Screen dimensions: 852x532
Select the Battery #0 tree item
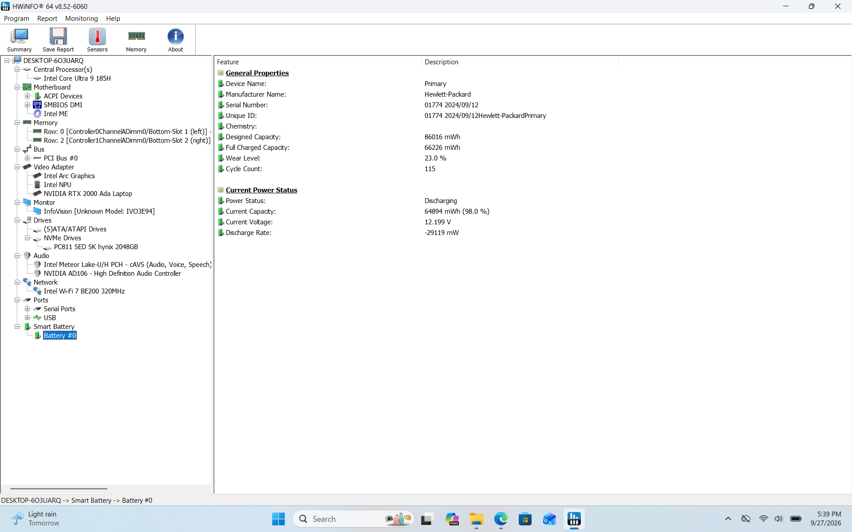click(60, 336)
